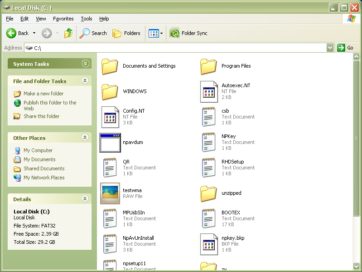Select the WINDOWS folder icon
The width and height of the screenshot is (362, 272).
[110, 91]
